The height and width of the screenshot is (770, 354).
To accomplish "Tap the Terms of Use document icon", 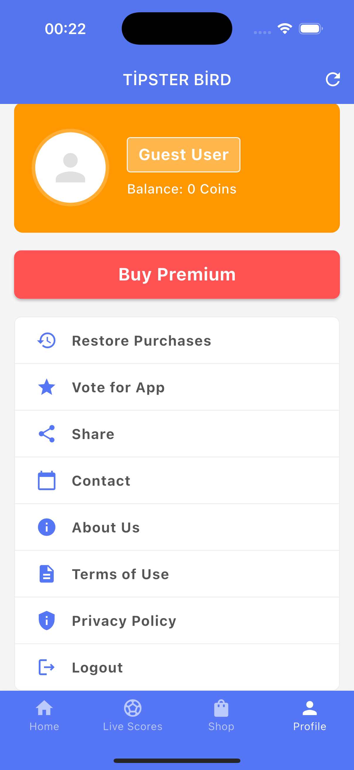I will (x=47, y=574).
